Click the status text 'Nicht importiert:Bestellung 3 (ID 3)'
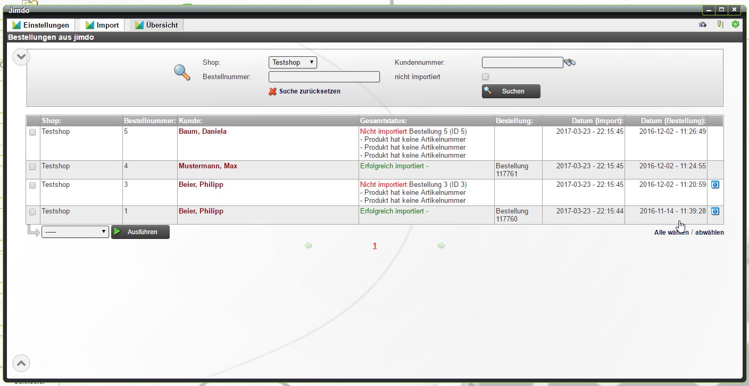The height and width of the screenshot is (386, 749). coord(413,185)
